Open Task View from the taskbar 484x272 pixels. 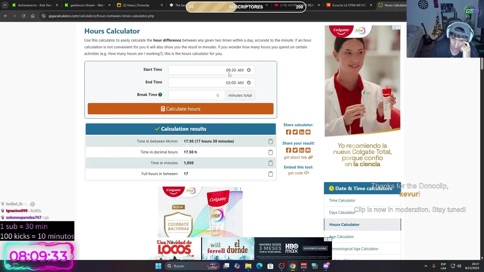pos(226,266)
